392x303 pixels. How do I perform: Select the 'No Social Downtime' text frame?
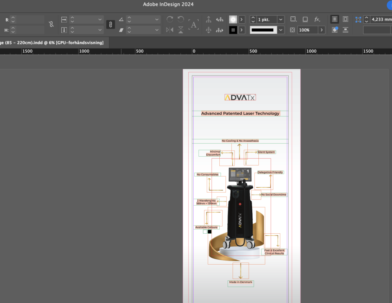(274, 195)
